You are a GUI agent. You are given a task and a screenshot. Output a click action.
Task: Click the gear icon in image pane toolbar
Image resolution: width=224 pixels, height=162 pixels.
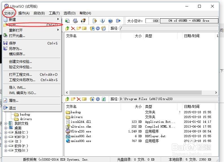[98, 28]
